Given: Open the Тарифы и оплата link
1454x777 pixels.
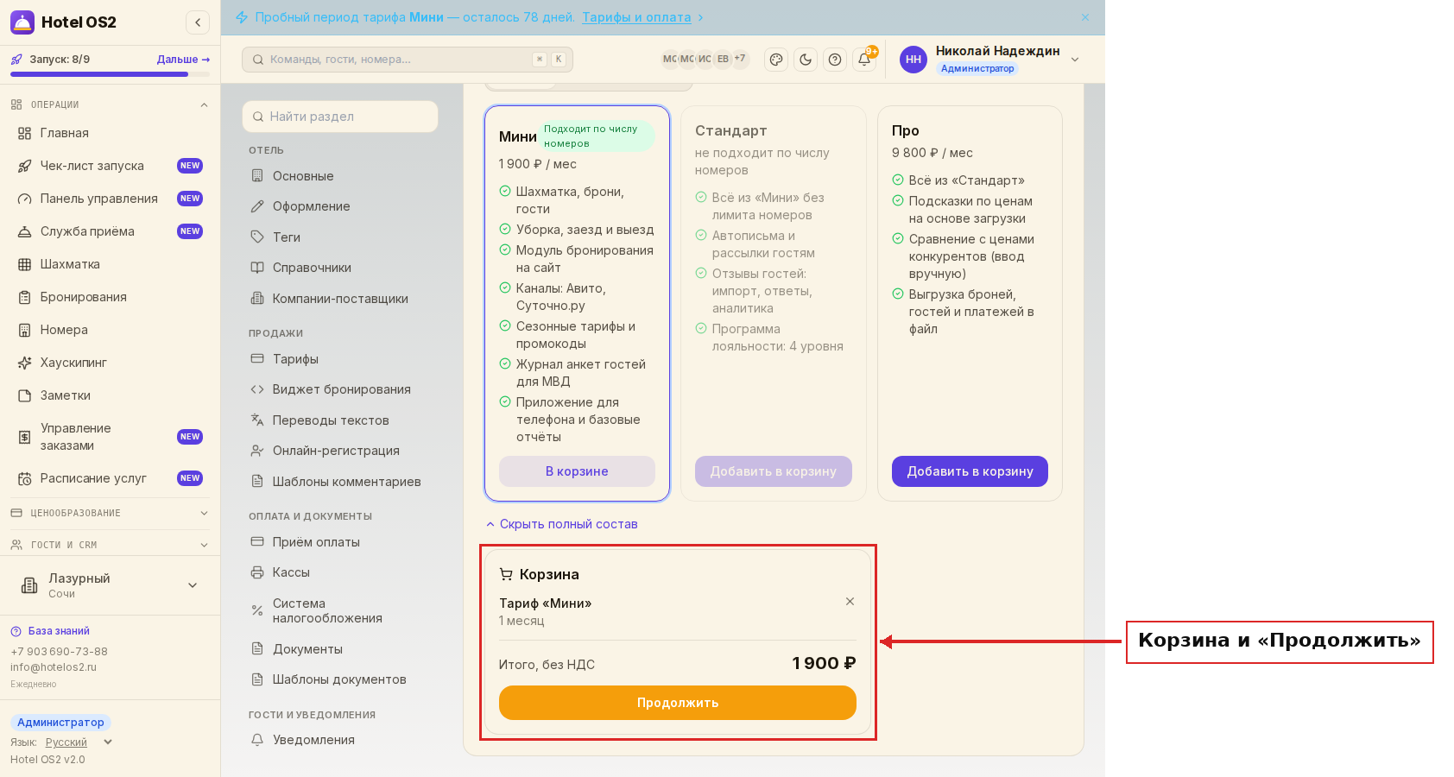Looking at the screenshot, I should tap(636, 17).
